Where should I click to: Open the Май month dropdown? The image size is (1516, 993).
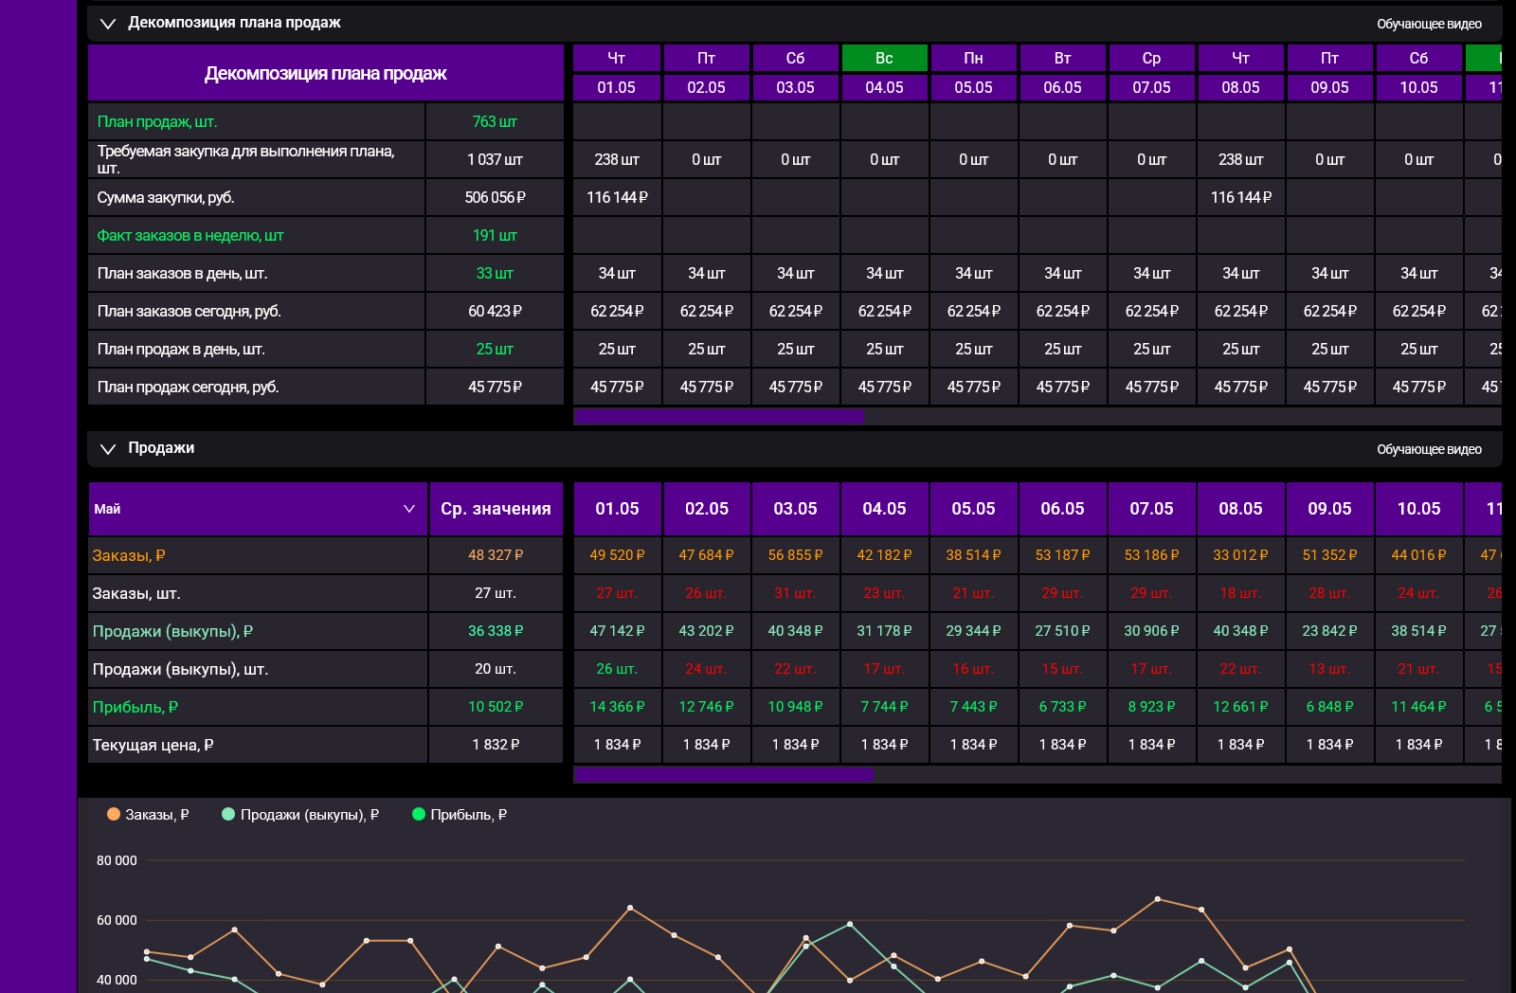click(258, 509)
